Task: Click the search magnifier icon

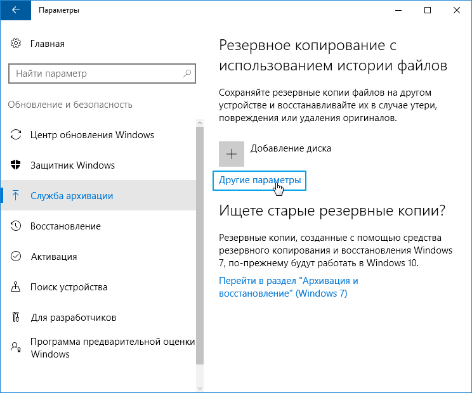Action: pyautogui.click(x=188, y=74)
